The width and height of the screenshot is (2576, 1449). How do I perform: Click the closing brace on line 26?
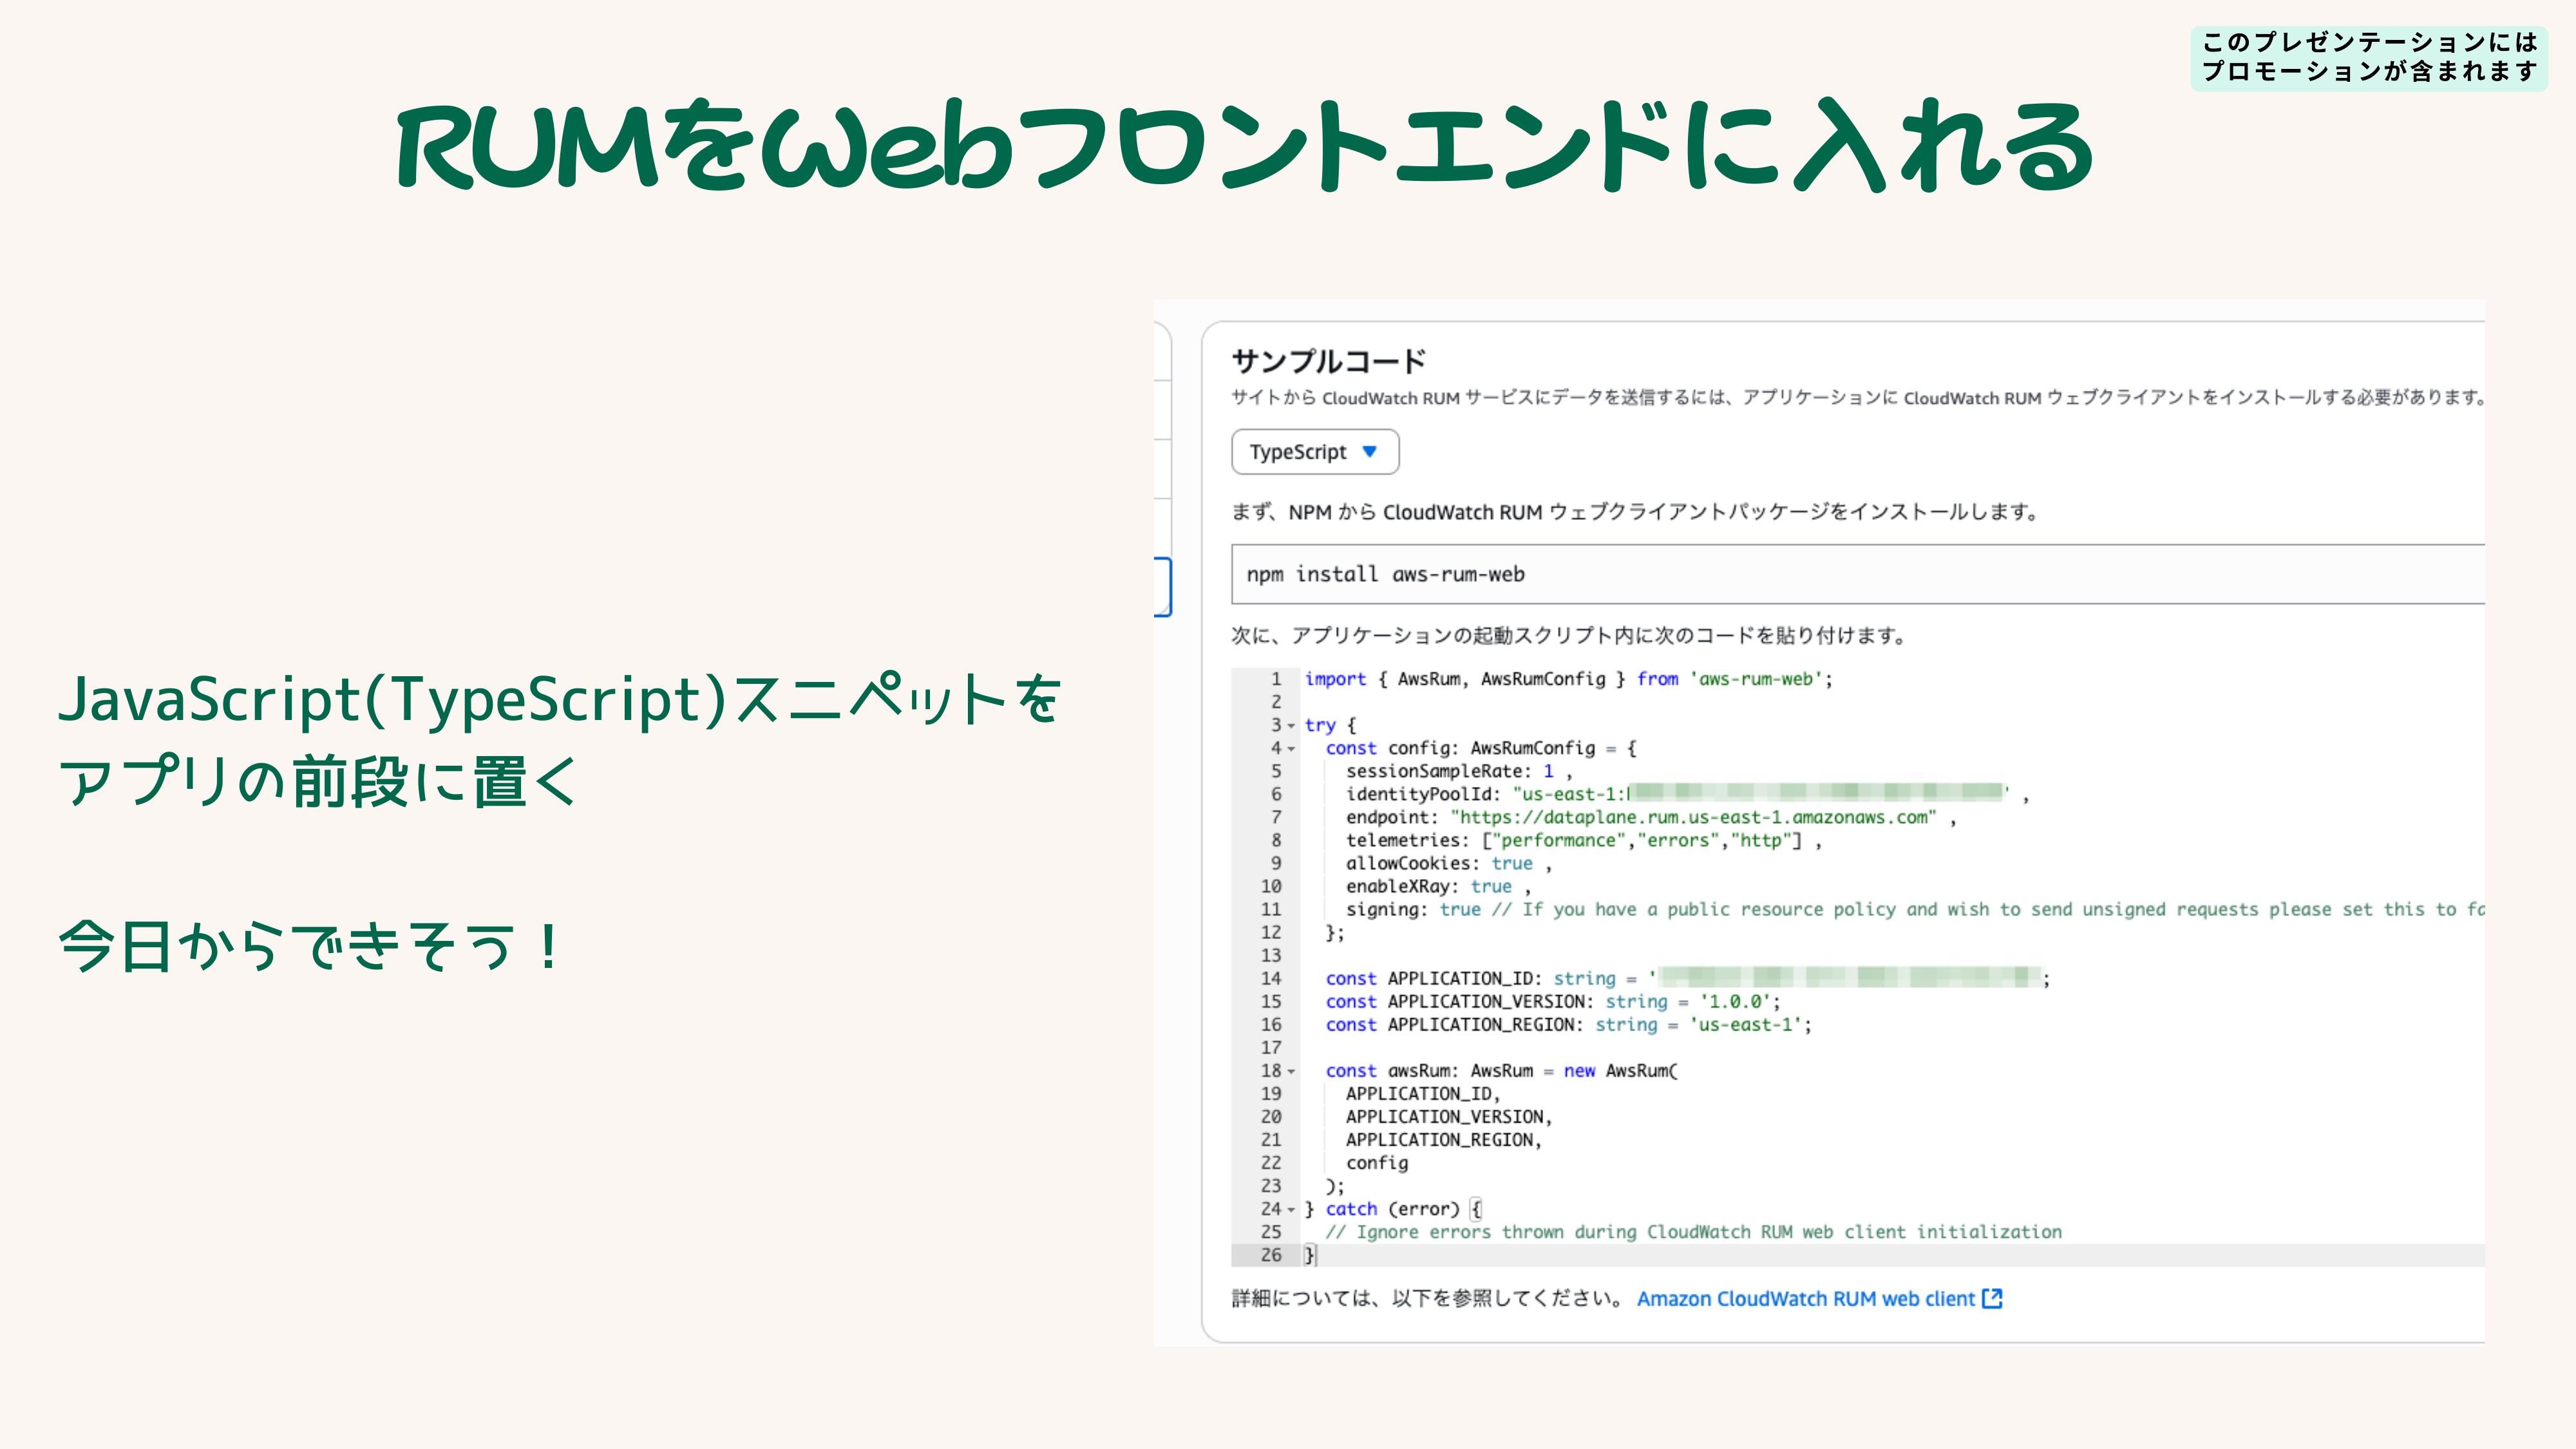point(1310,1255)
